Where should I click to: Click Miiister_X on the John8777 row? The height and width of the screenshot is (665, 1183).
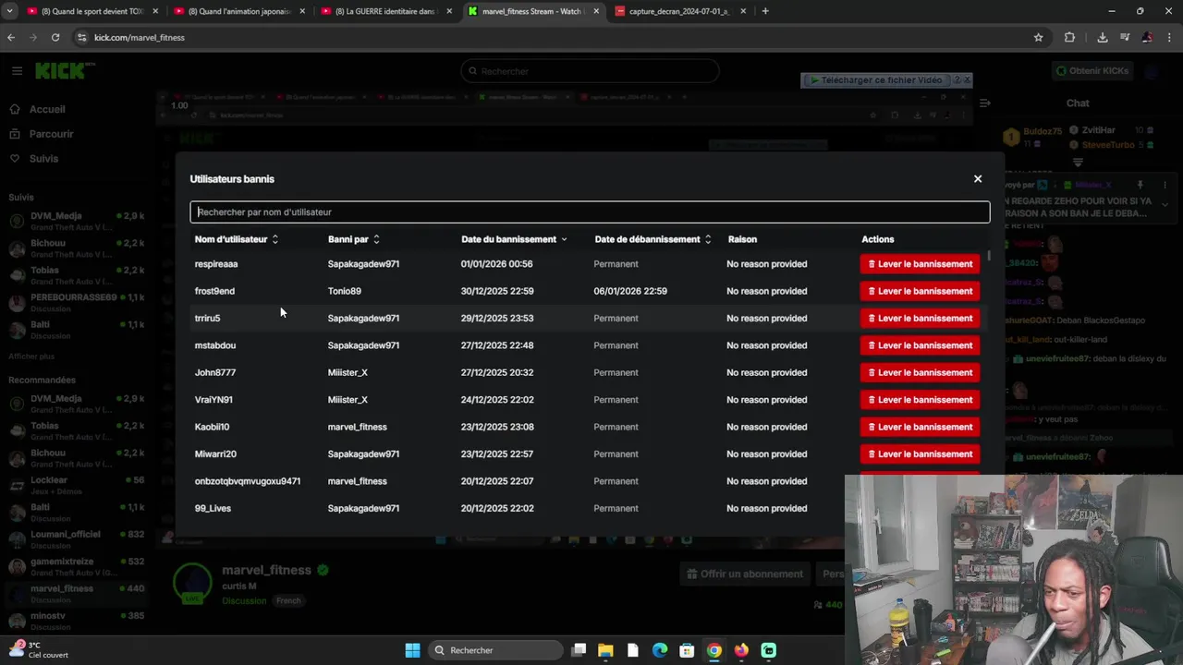coord(348,372)
